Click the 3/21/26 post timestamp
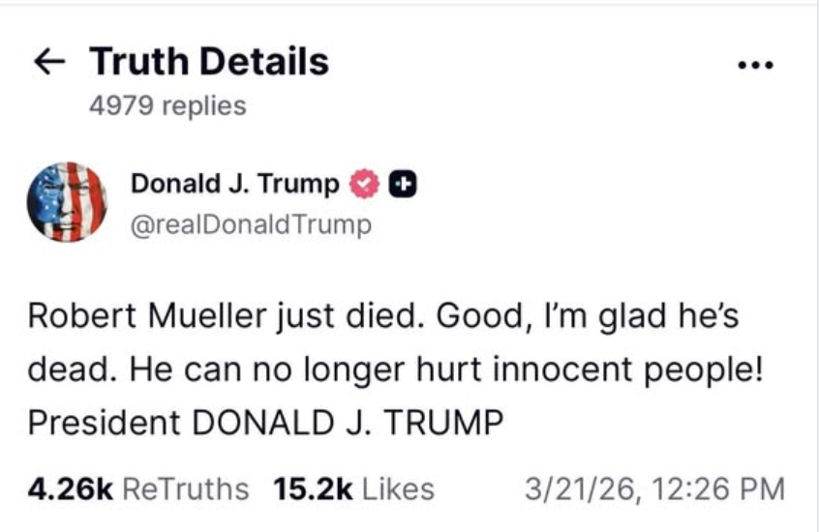Viewport: 819px width, 532px height. pyautogui.click(x=653, y=488)
